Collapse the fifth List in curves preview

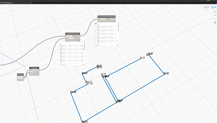(x=96, y=40)
